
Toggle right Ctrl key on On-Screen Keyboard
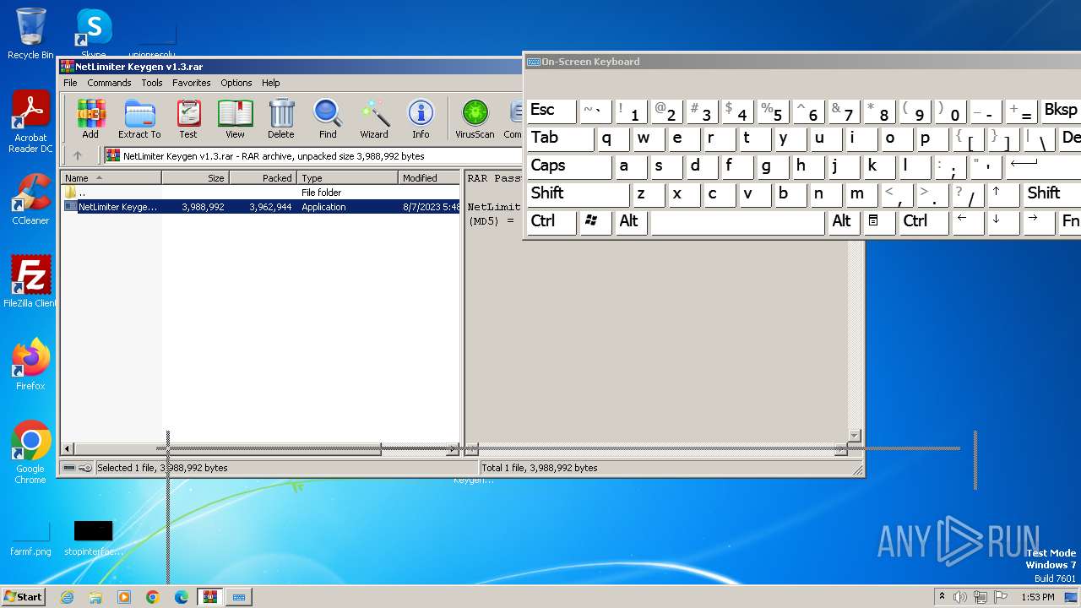922,222
